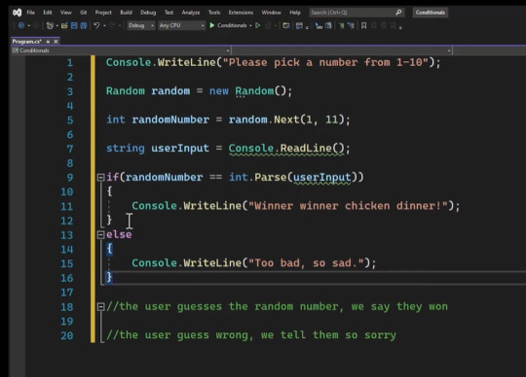Click the comment "//the user guess wrong"

(177, 335)
